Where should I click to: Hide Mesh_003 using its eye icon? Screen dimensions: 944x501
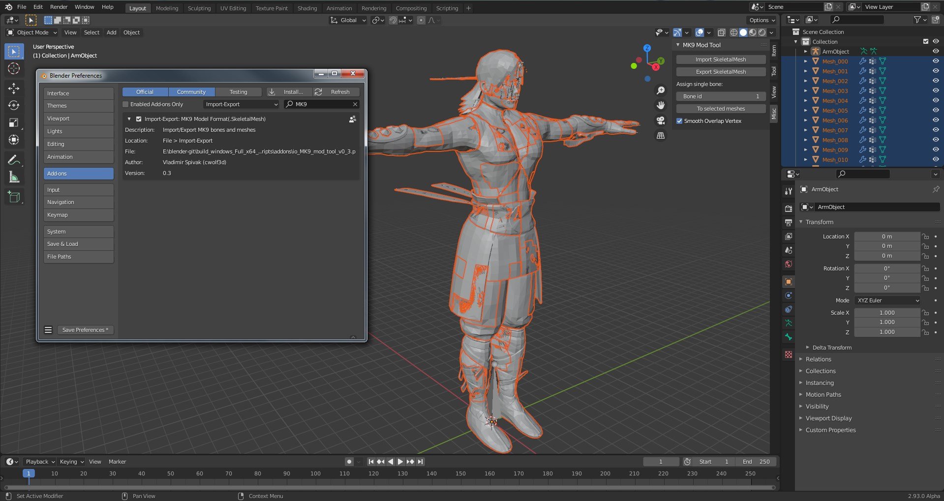click(x=935, y=90)
